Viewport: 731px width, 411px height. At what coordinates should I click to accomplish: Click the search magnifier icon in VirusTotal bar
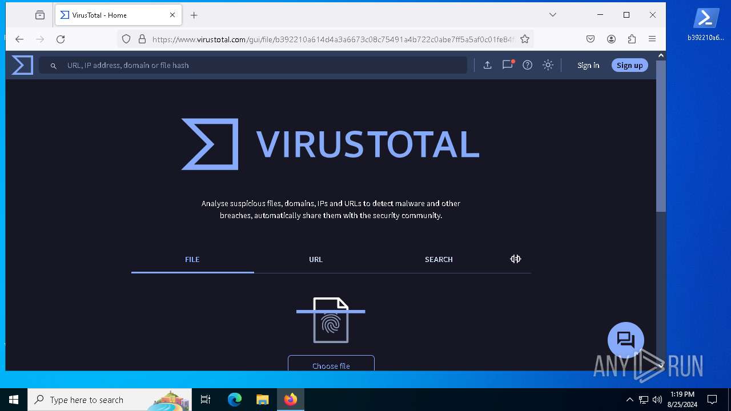tap(54, 66)
